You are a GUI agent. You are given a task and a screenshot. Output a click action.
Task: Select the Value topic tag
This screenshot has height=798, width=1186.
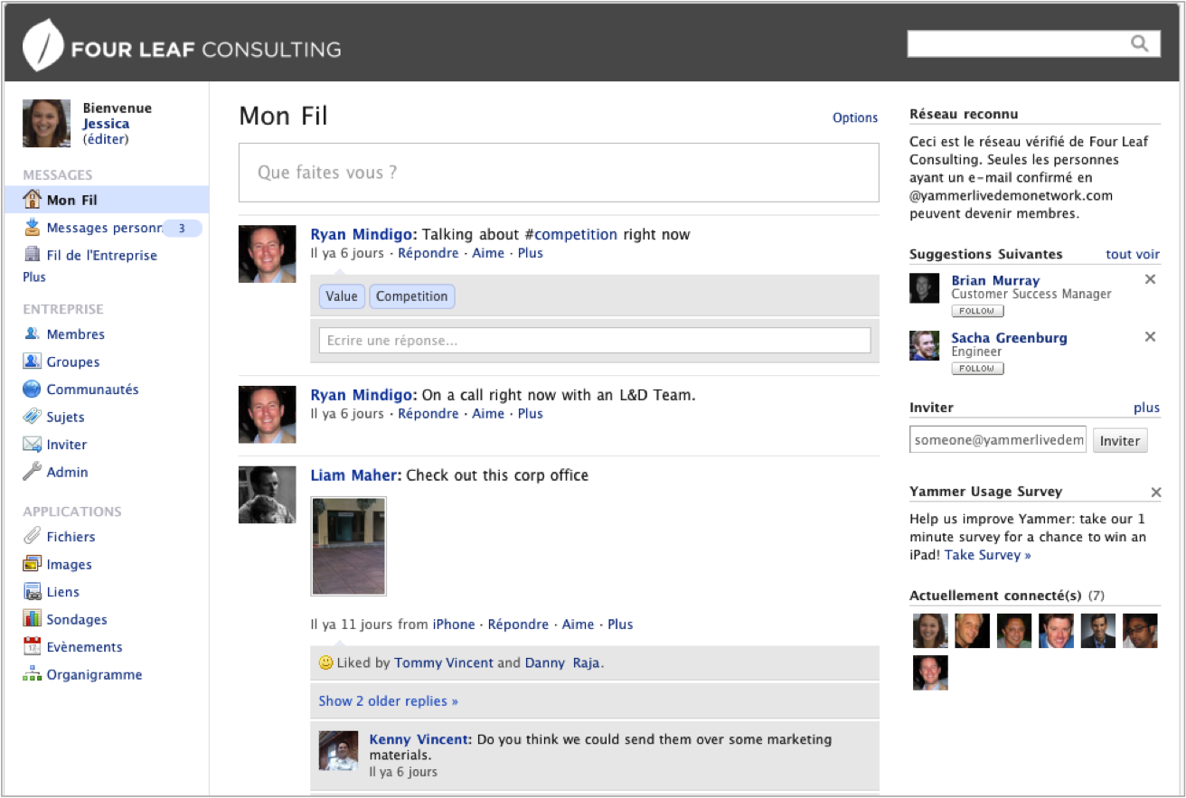342,296
